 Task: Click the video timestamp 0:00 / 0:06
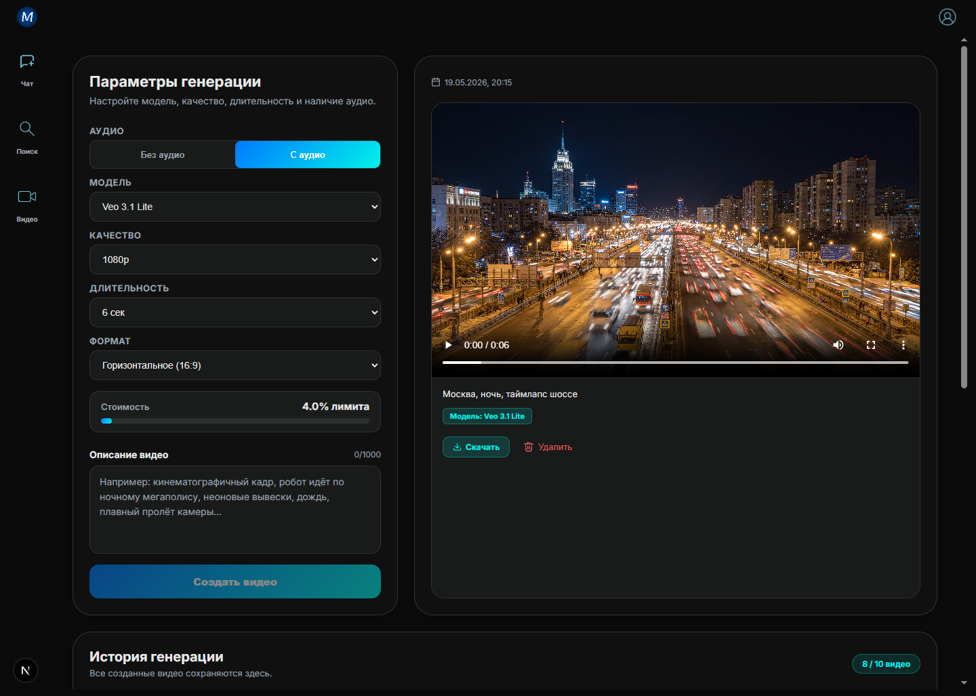tap(487, 345)
